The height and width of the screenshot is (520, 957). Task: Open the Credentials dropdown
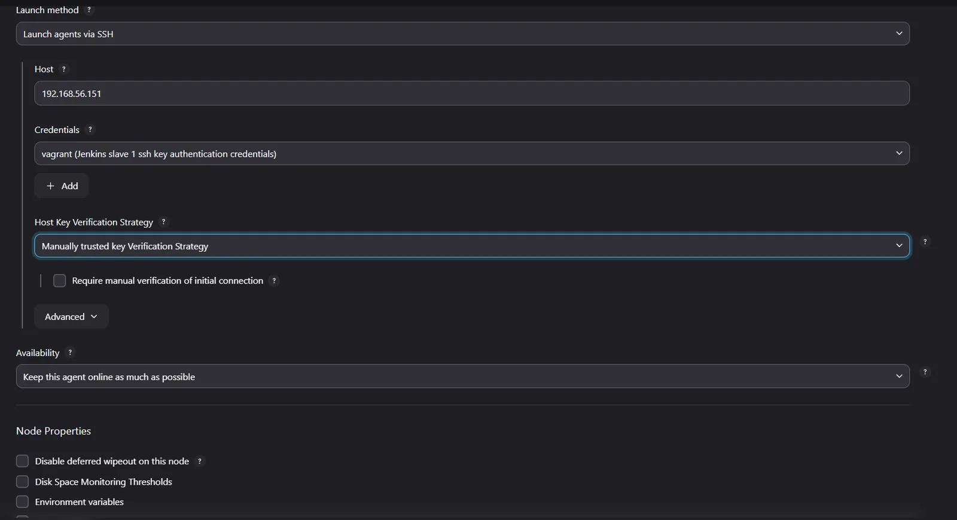(x=472, y=153)
